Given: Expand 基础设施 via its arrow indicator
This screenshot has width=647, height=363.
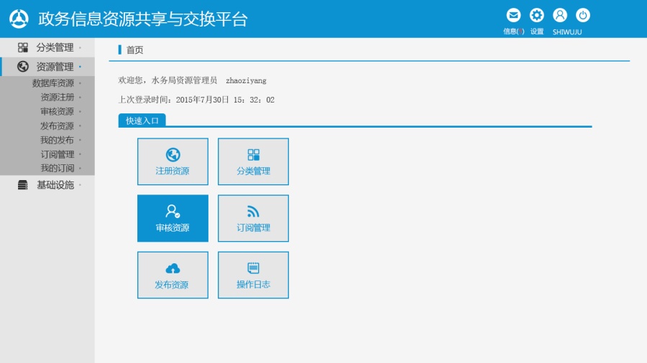Looking at the screenshot, I should (x=80, y=185).
